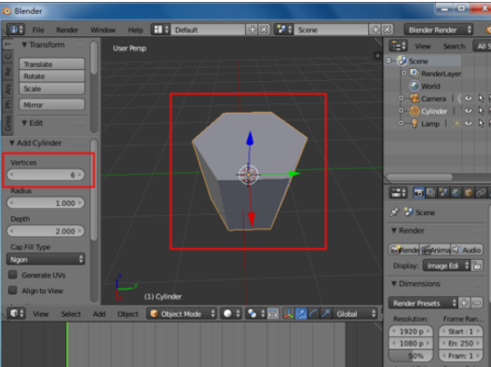Pin the properties context

coord(394,212)
